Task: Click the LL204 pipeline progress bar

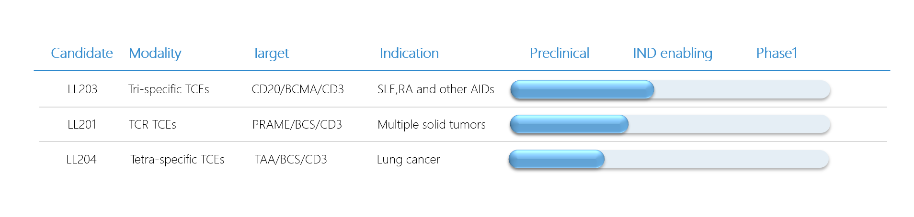Action: (x=669, y=159)
